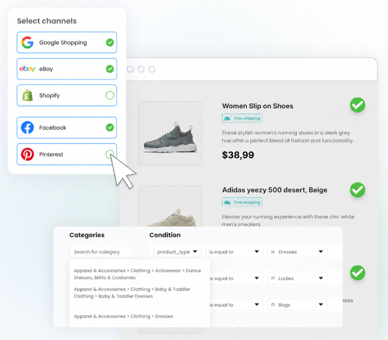The height and width of the screenshot is (340, 388).
Task: Click green checkmark beside Women Slip on Shoes
Action: 358,105
